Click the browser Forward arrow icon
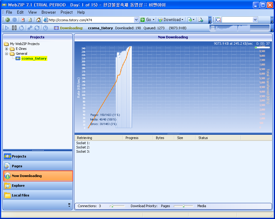Image resolution: width=275 pixels, height=219 pixels. tap(15, 20)
